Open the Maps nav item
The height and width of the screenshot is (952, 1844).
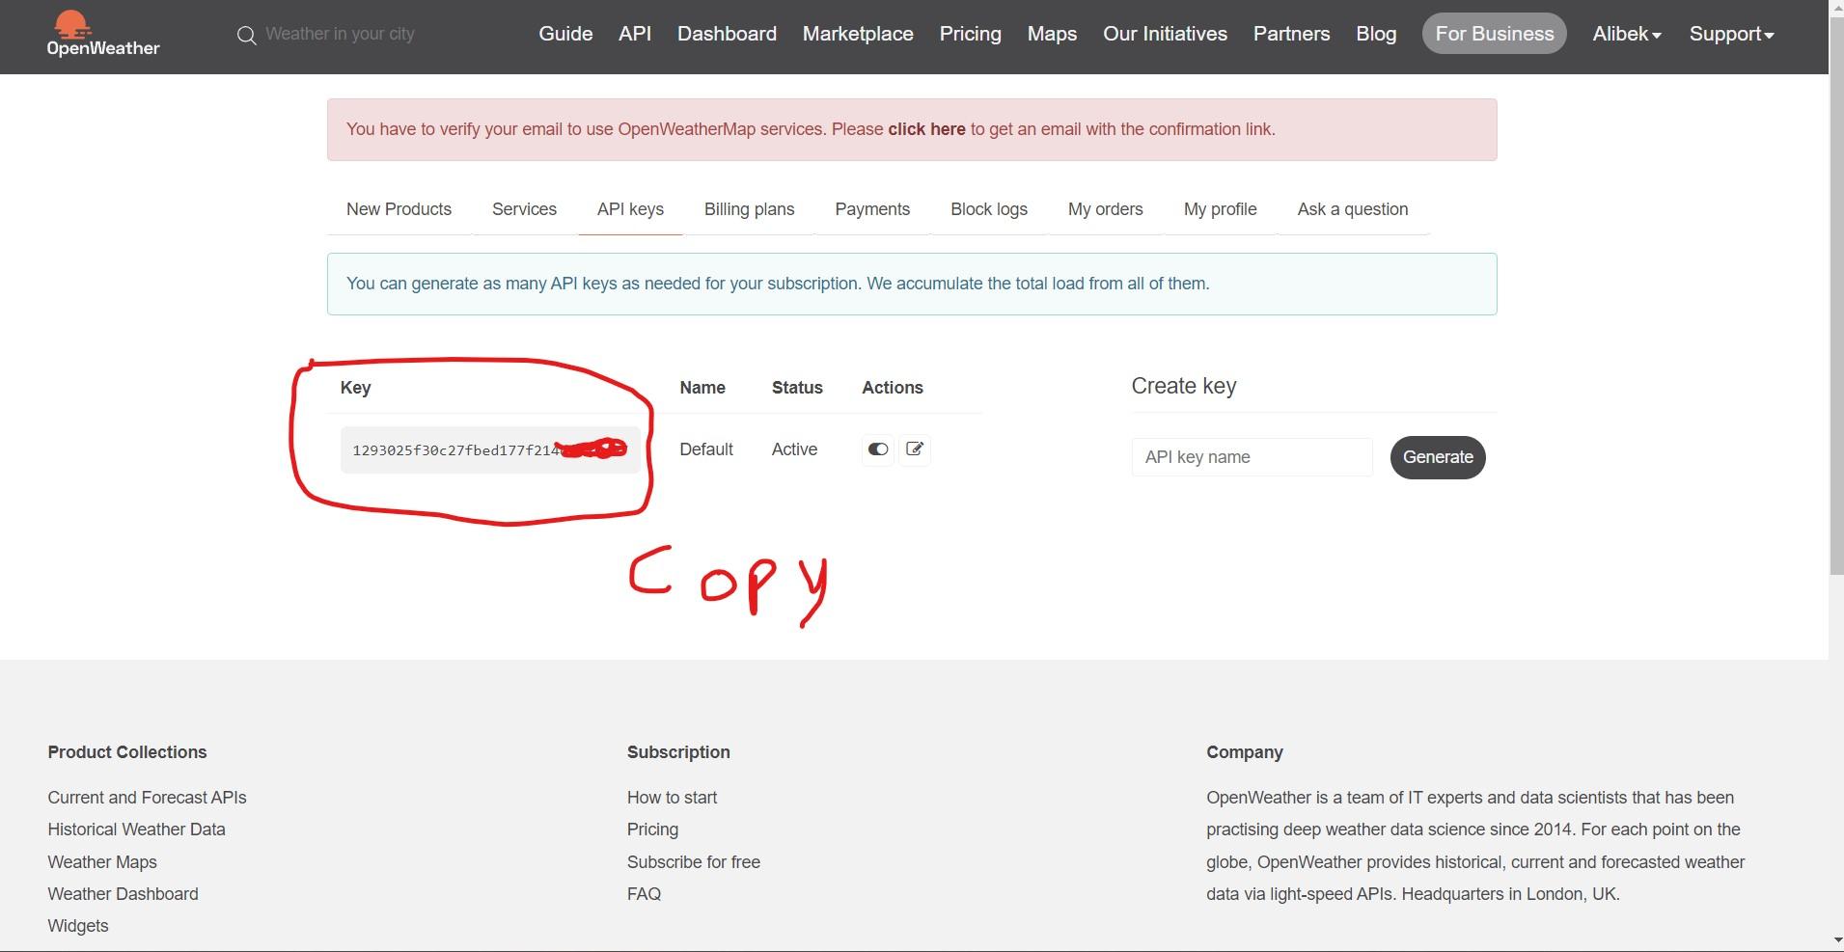click(x=1052, y=34)
